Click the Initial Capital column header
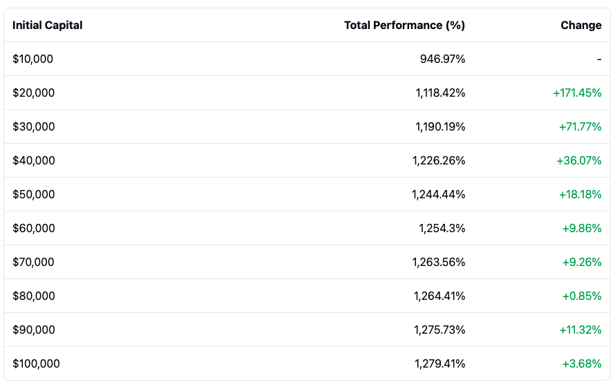615x389 pixels. [x=47, y=26]
